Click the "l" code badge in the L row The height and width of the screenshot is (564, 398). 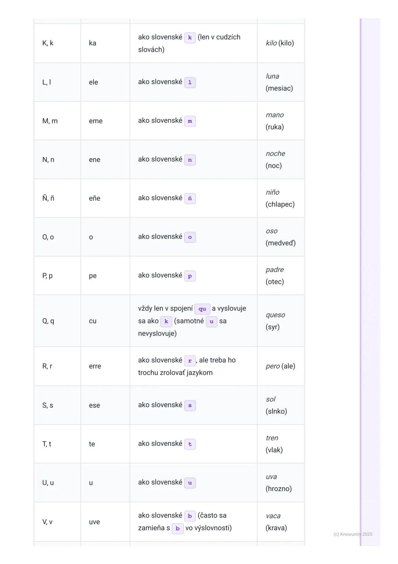point(190,82)
